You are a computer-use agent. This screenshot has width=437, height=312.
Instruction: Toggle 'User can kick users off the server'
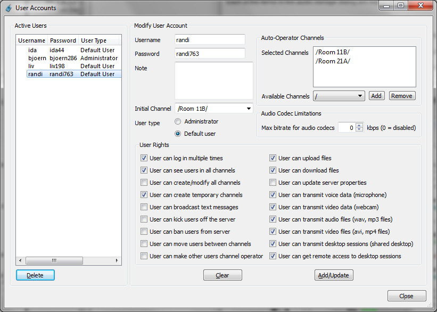click(x=144, y=219)
